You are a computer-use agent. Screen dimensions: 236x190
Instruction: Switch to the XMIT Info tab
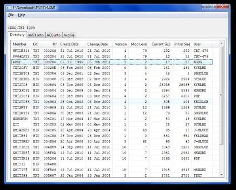coord(36,35)
